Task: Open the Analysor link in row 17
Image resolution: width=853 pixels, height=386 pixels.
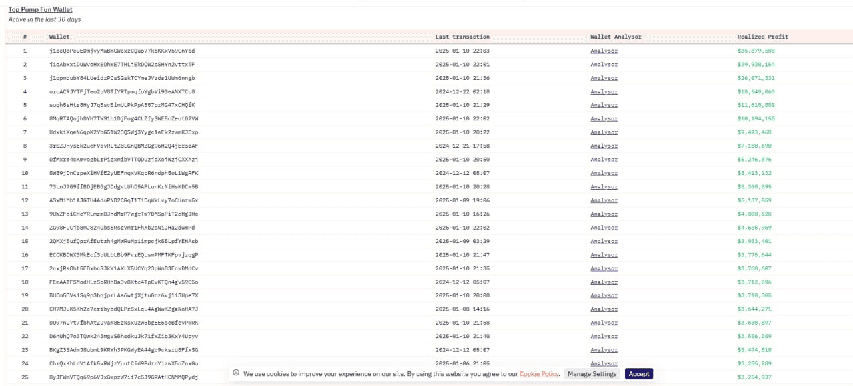Action: (x=604, y=268)
